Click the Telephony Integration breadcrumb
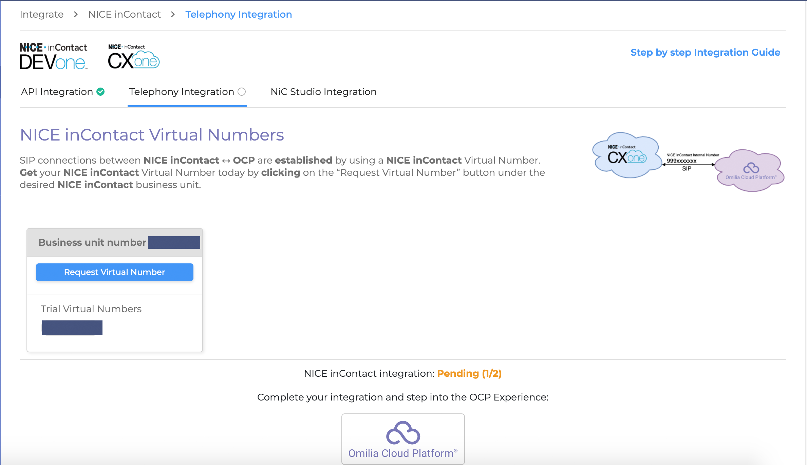 239,14
